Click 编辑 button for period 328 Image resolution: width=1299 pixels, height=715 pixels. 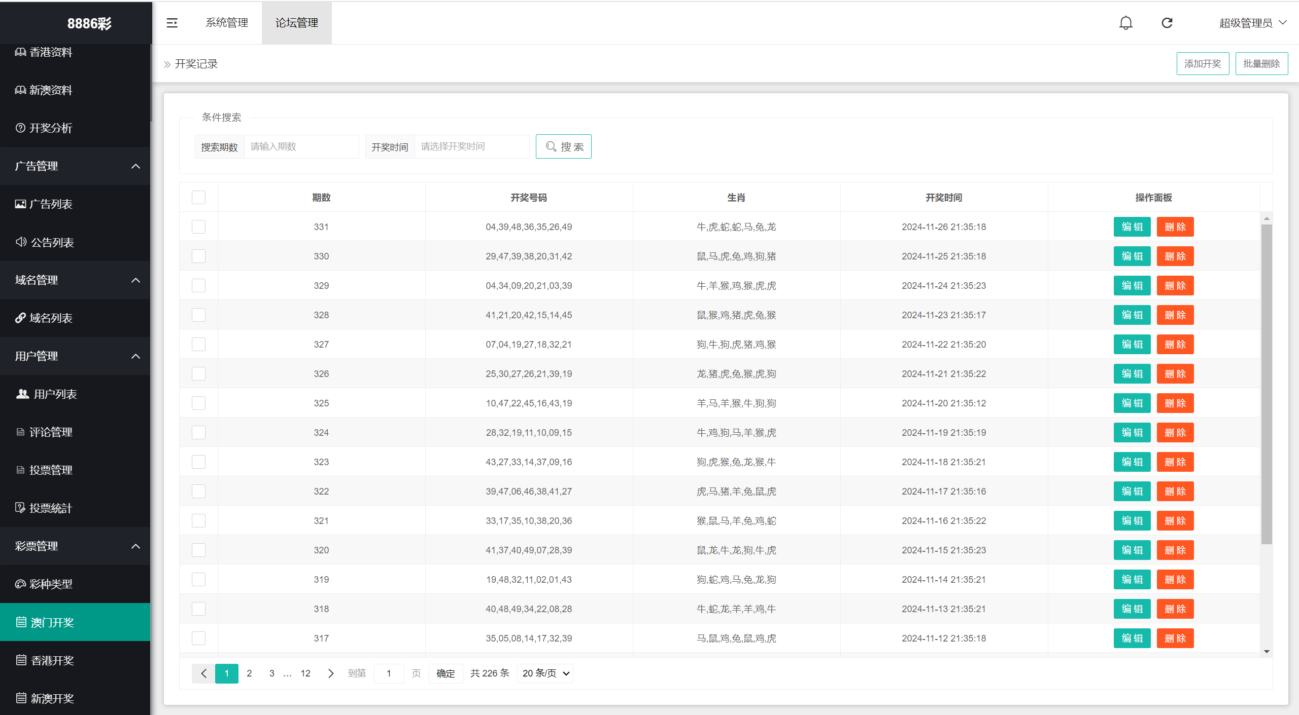(x=1132, y=315)
